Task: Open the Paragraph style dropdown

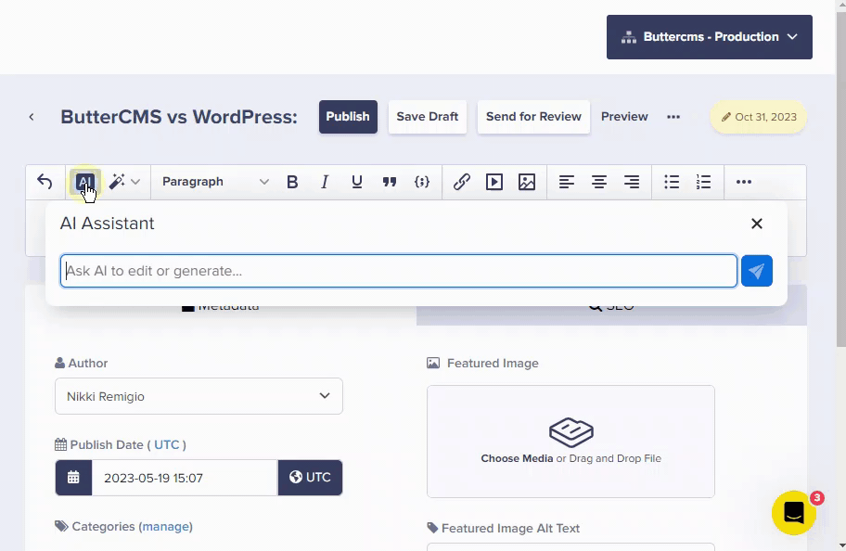Action: (x=215, y=182)
